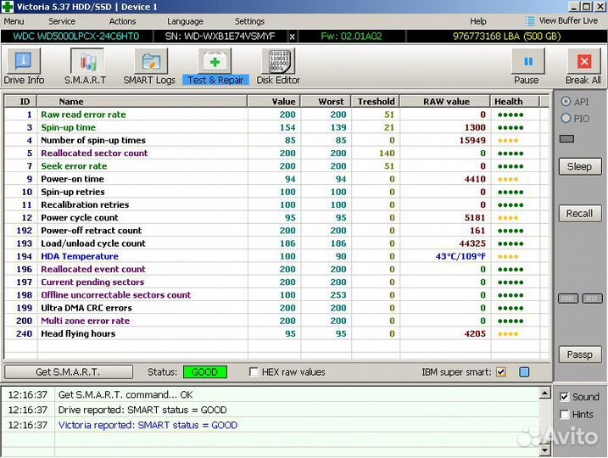Select the Power-on time row
This screenshot has width=608, height=458.
(x=276, y=179)
